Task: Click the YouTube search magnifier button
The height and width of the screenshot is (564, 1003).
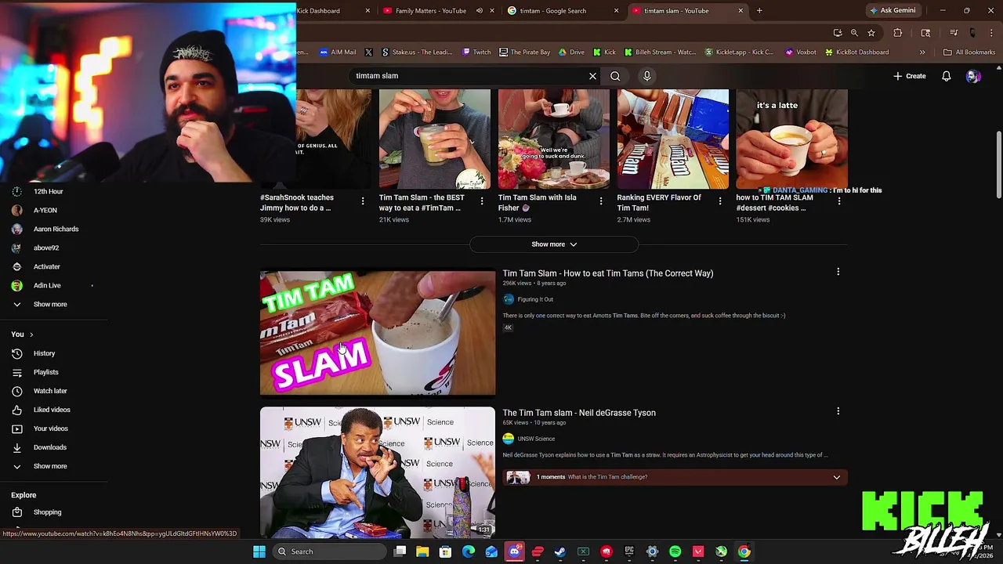Action: point(615,76)
